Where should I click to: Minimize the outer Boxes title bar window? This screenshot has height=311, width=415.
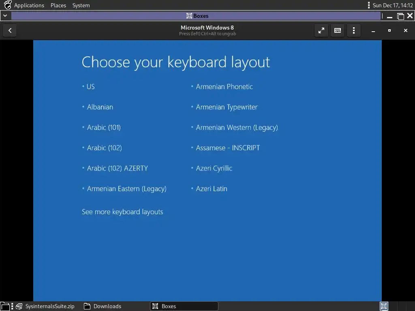tap(389, 16)
